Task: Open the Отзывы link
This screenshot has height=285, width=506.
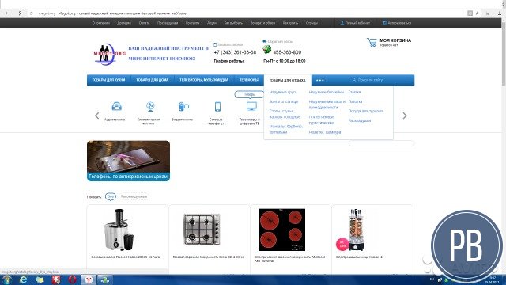Action: 312,23
